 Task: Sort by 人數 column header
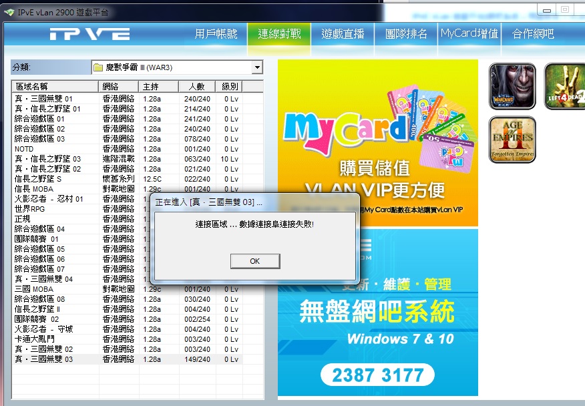tap(197, 87)
